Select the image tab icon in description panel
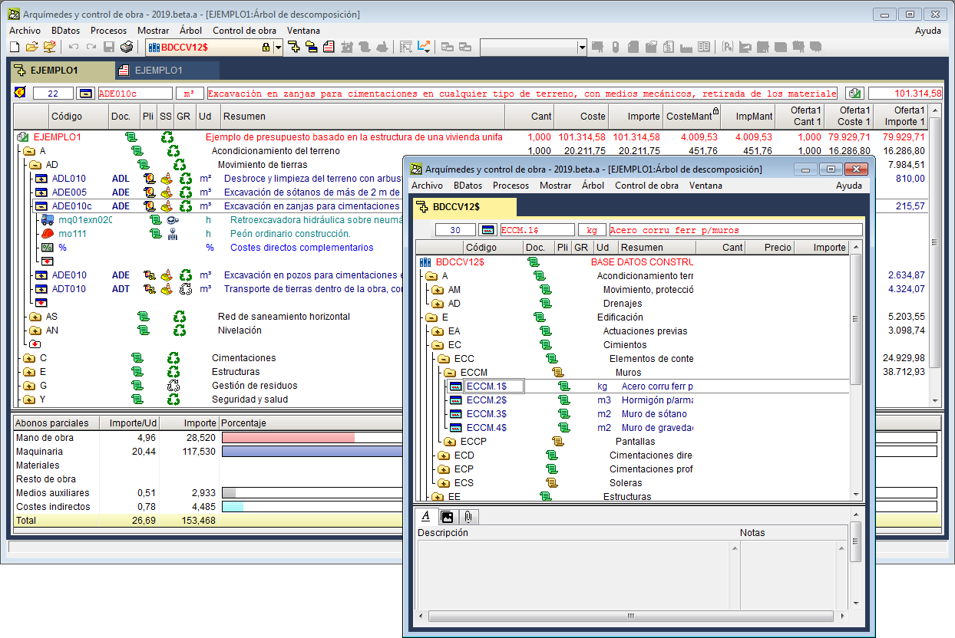 pyautogui.click(x=446, y=517)
